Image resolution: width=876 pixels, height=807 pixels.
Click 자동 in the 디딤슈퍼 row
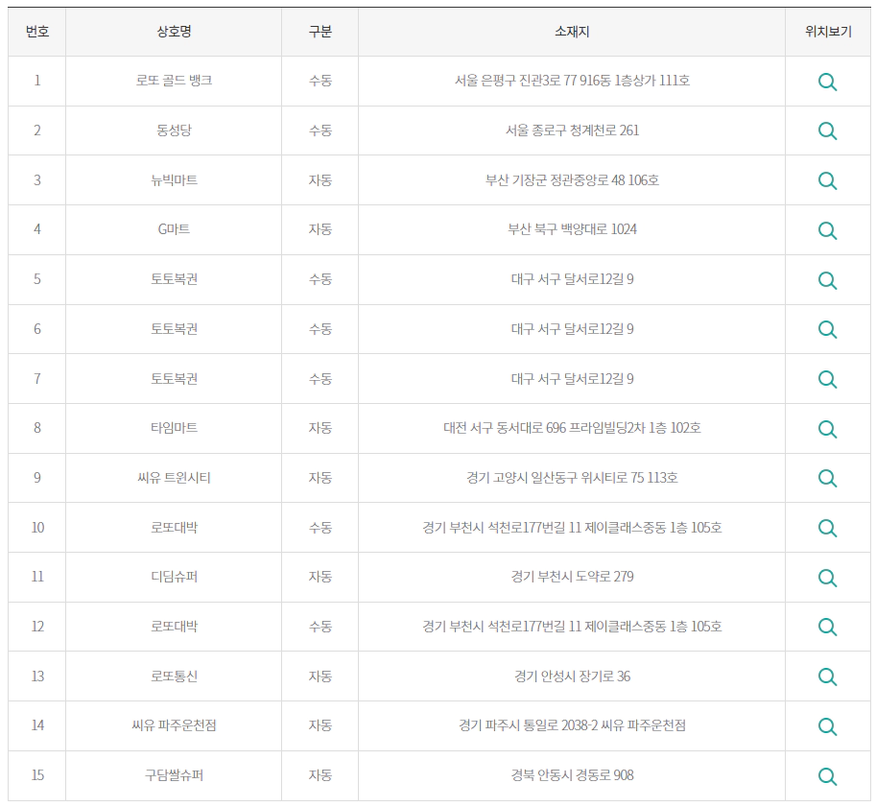tap(320, 576)
